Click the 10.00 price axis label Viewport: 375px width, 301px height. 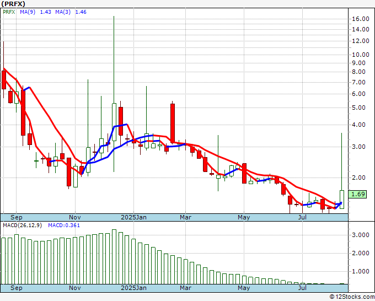[361, 55]
